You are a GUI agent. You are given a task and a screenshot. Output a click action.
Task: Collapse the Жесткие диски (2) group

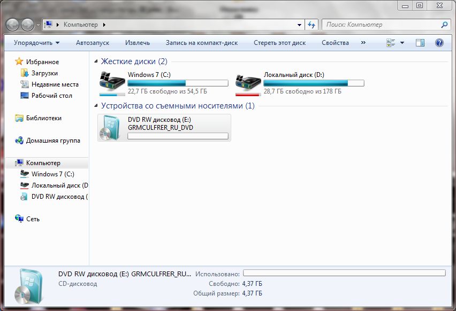[96, 61]
